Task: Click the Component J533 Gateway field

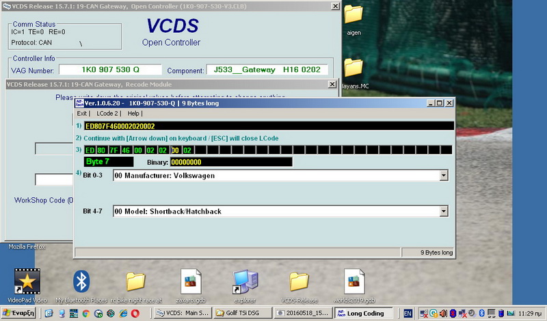Action: click(267, 70)
